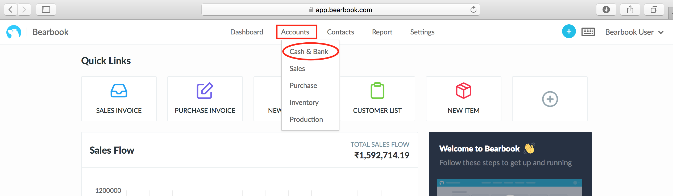Open the Dashboard menu
673x196 pixels.
click(247, 32)
